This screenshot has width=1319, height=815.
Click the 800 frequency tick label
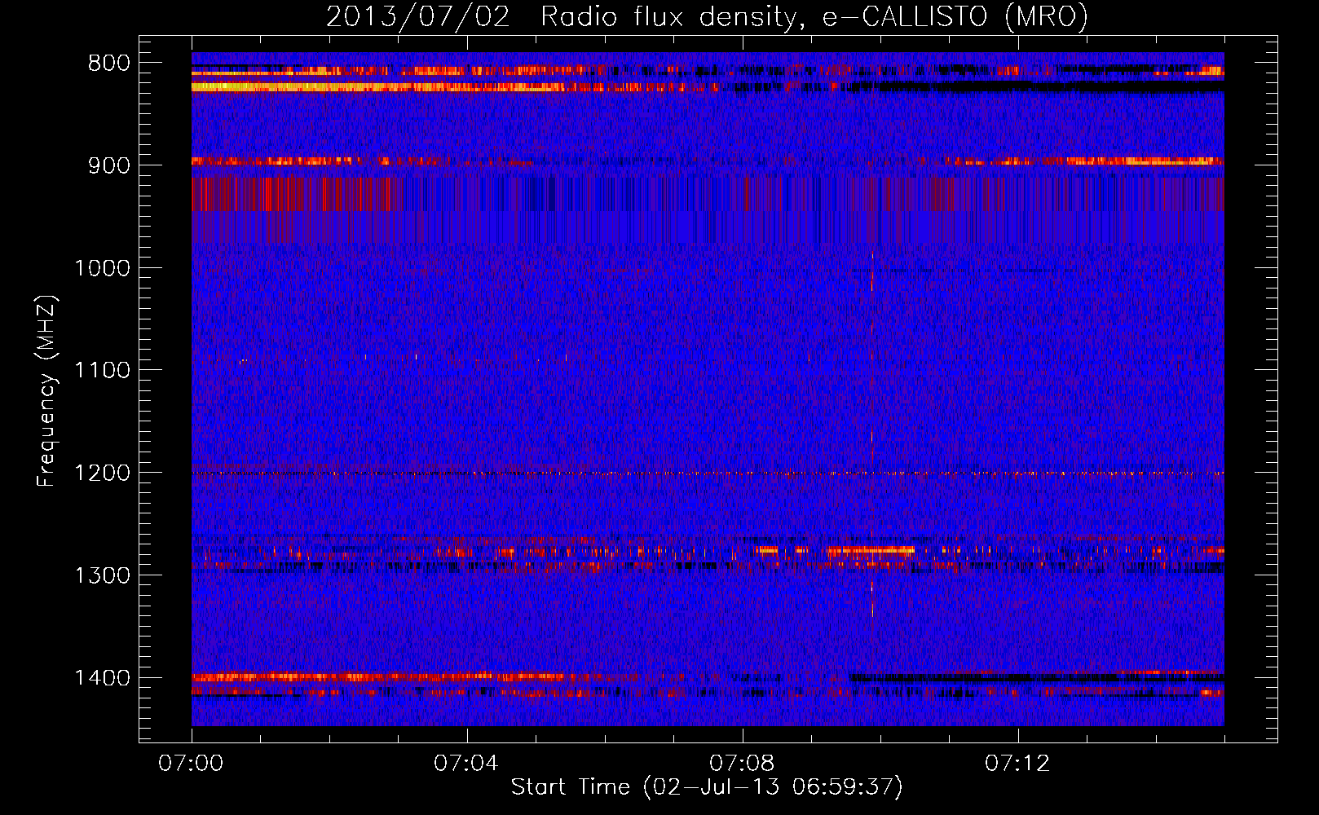(x=108, y=63)
